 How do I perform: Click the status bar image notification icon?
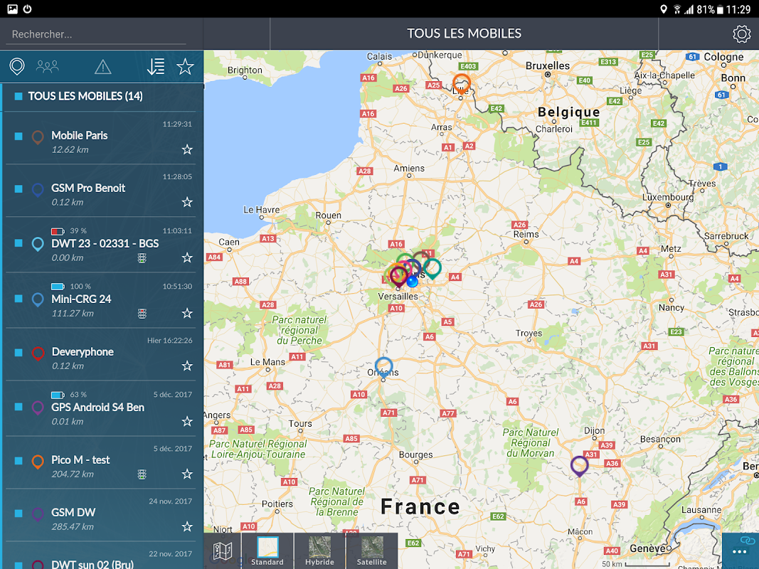tap(12, 9)
